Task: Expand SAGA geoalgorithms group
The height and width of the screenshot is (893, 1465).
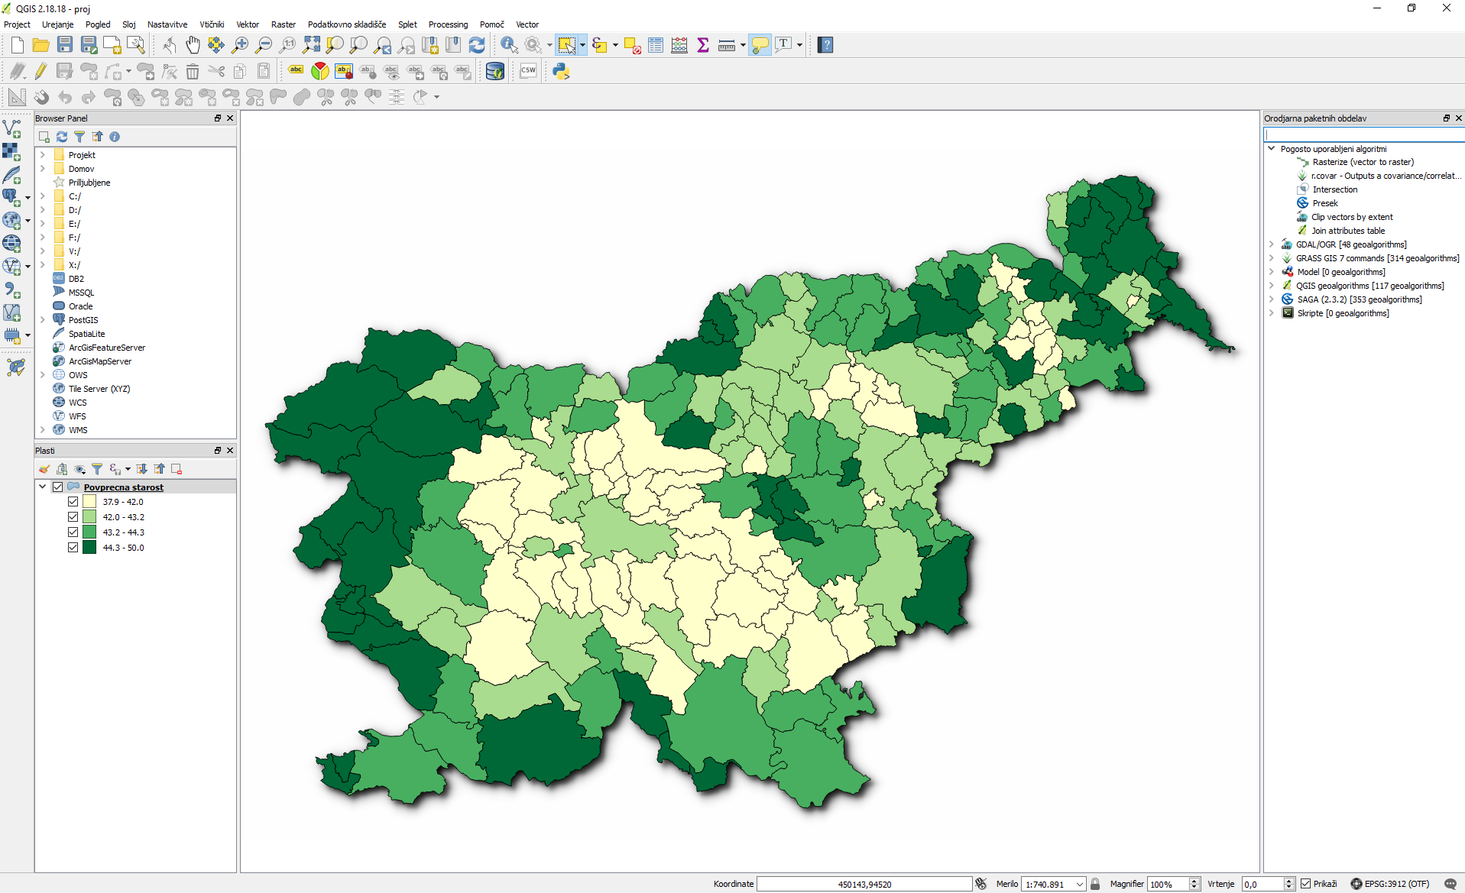Action: (x=1272, y=299)
